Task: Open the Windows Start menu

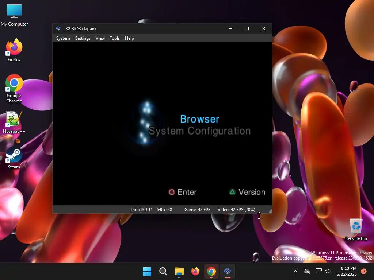Action: pyautogui.click(x=147, y=271)
